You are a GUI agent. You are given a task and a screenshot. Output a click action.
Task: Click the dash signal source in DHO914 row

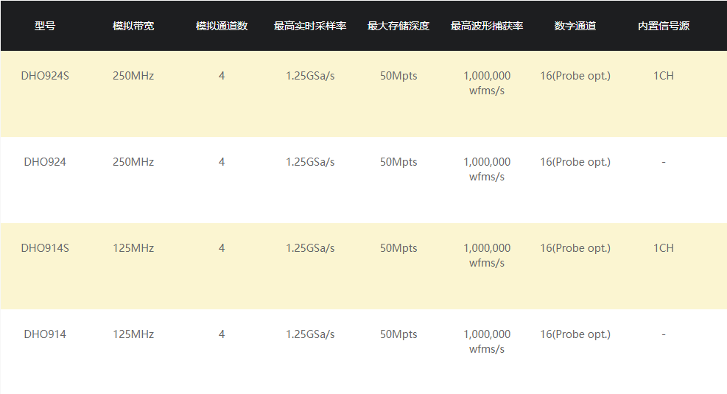click(664, 334)
